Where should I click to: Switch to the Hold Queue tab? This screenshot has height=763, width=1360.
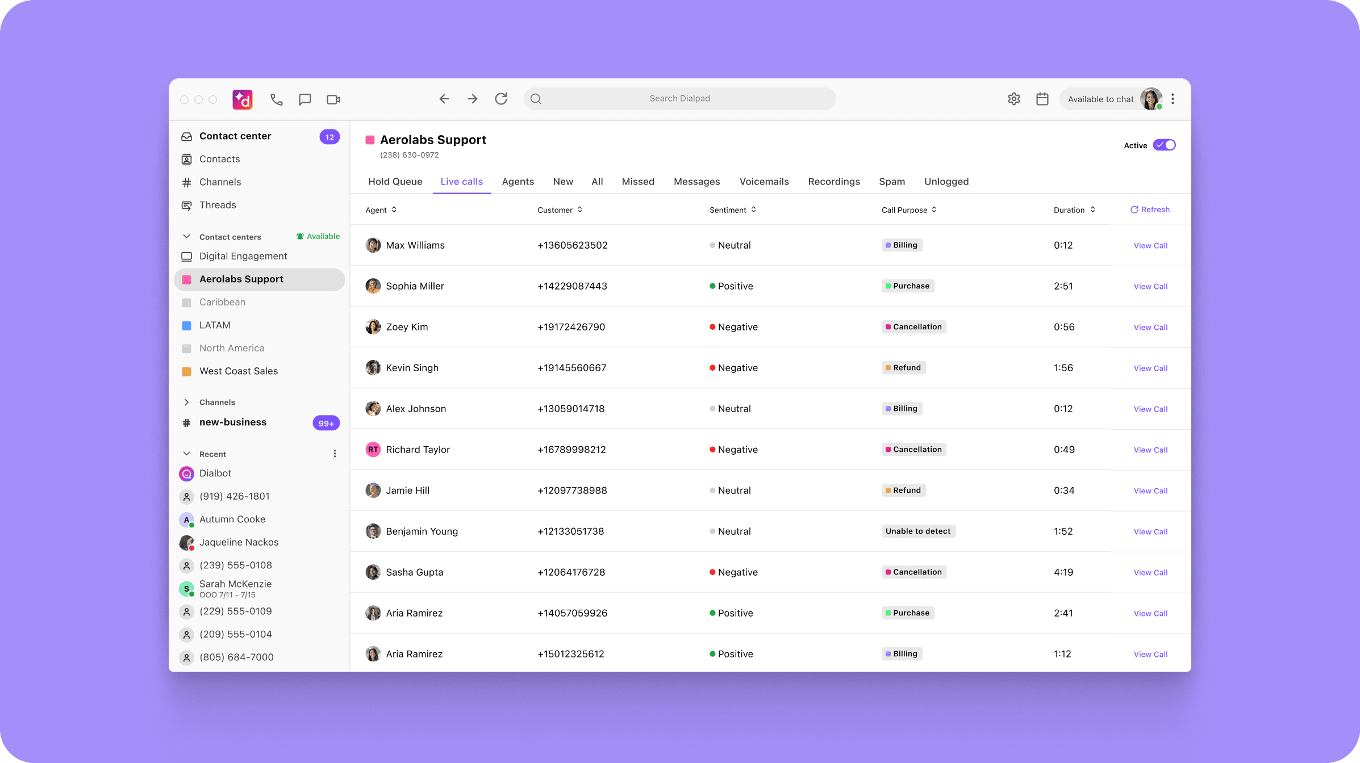point(395,182)
